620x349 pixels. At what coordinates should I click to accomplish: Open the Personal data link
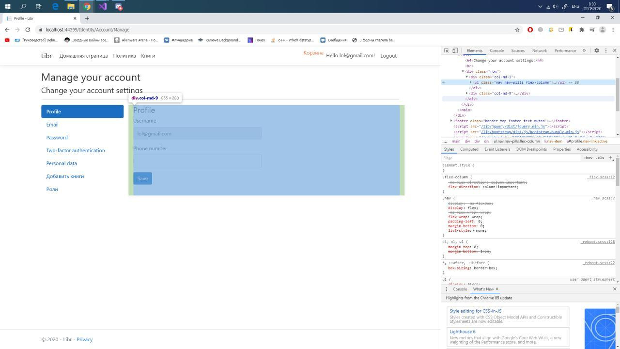click(x=62, y=163)
